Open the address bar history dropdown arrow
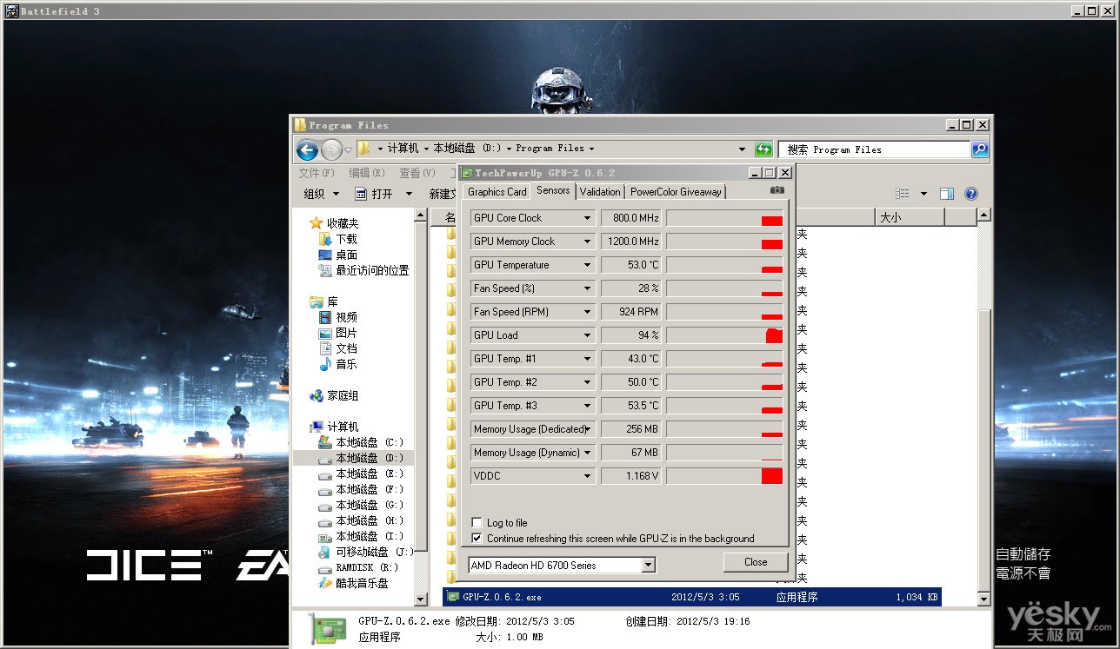The height and width of the screenshot is (649, 1120). point(742,149)
